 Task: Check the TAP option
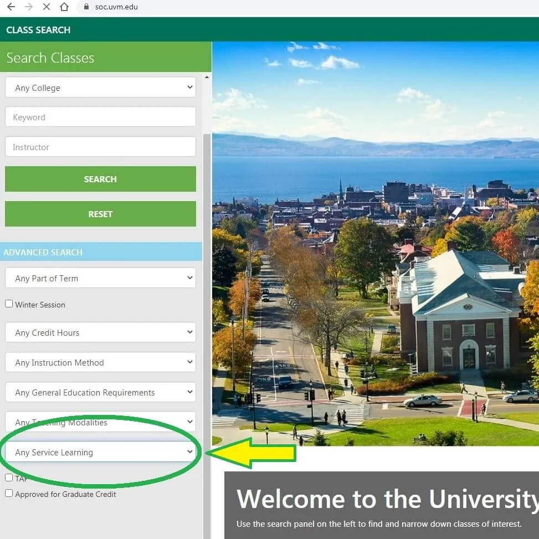[x=9, y=477]
